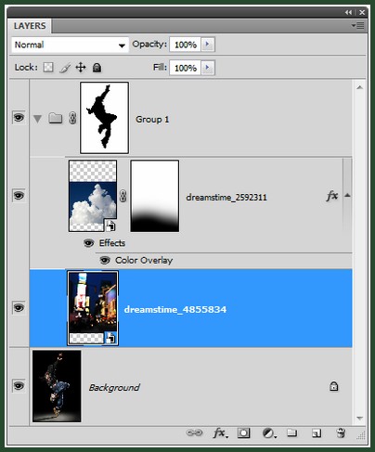Select dreamstime_4855834 layer name
375x452 pixels.
[175, 309]
